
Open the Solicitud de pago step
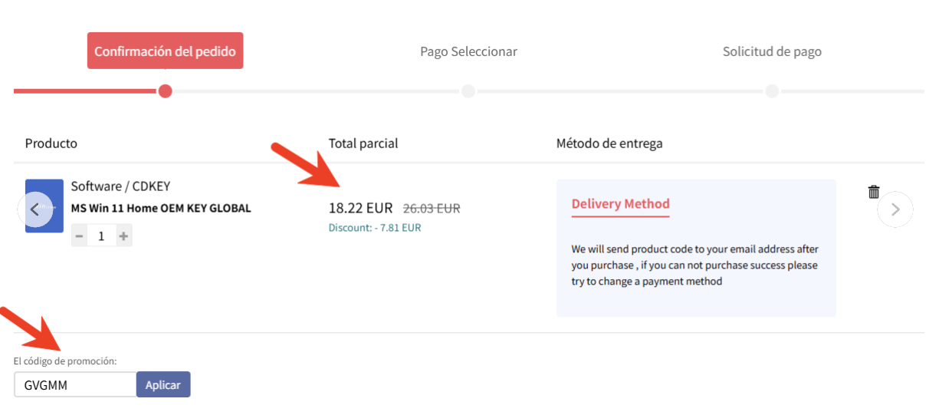point(772,51)
